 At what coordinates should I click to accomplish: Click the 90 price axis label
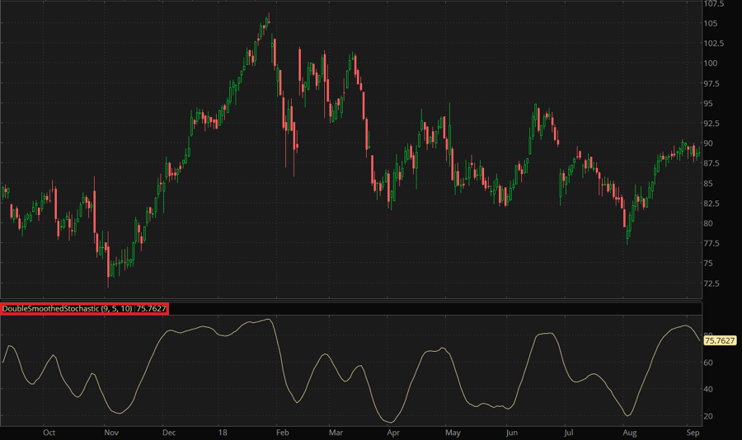point(709,143)
